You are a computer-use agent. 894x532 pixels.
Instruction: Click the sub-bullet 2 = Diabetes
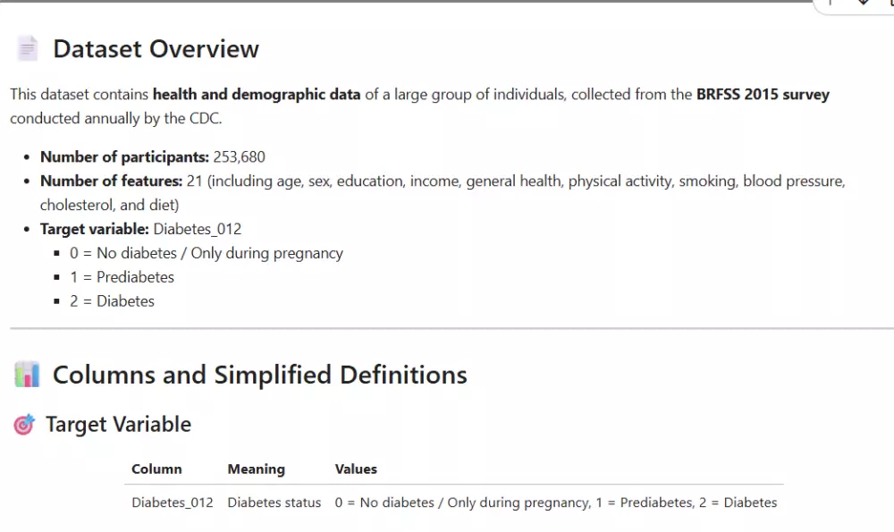112,301
